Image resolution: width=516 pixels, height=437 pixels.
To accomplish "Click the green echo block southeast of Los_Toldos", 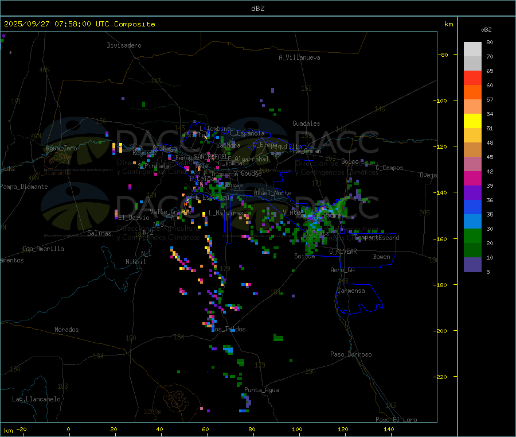I will [x=278, y=338].
